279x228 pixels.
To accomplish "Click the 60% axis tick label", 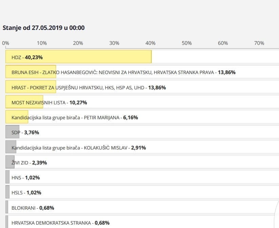I will [223, 43].
